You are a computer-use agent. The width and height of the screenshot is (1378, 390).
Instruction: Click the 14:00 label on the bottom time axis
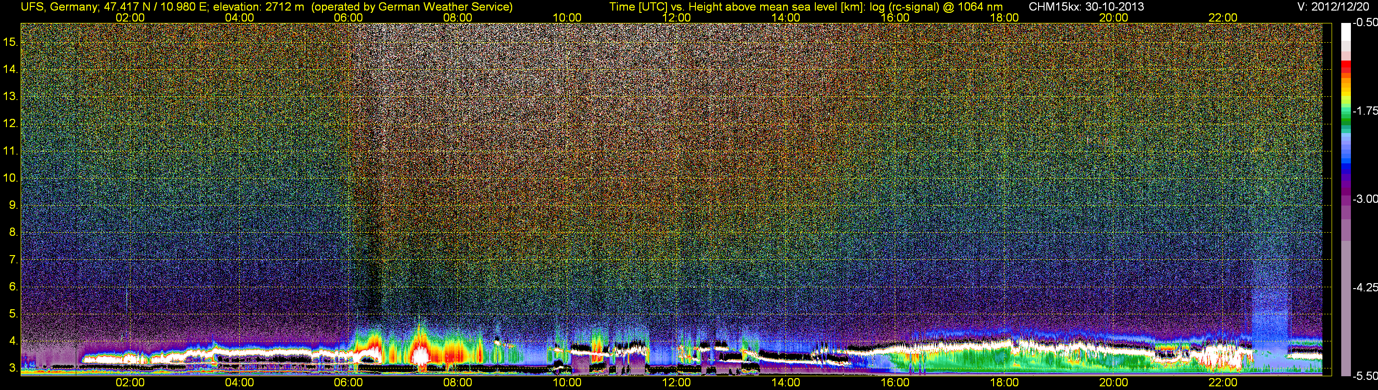coord(786,383)
